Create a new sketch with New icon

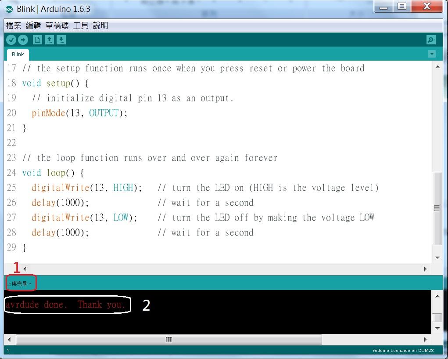click(37, 40)
